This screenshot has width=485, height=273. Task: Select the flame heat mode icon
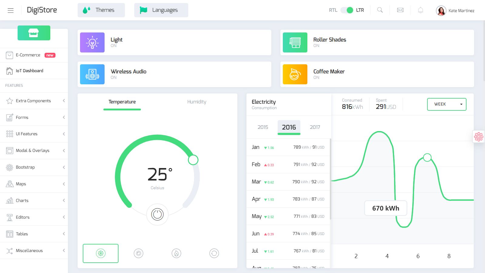[x=176, y=253]
